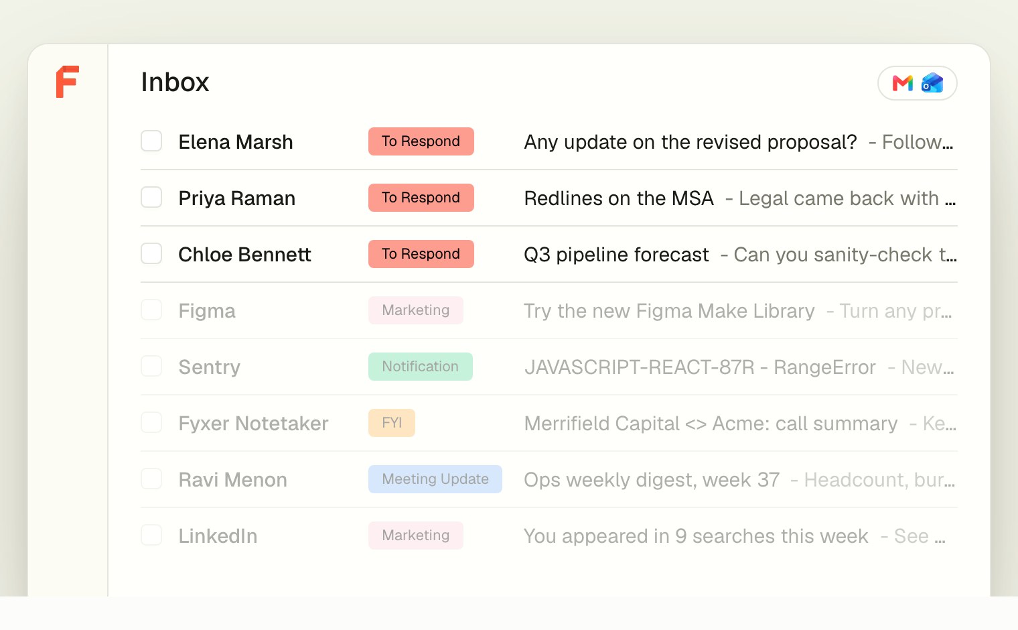Viewport: 1018px width, 630px height.
Task: Click sender name Figma
Action: 207,311
